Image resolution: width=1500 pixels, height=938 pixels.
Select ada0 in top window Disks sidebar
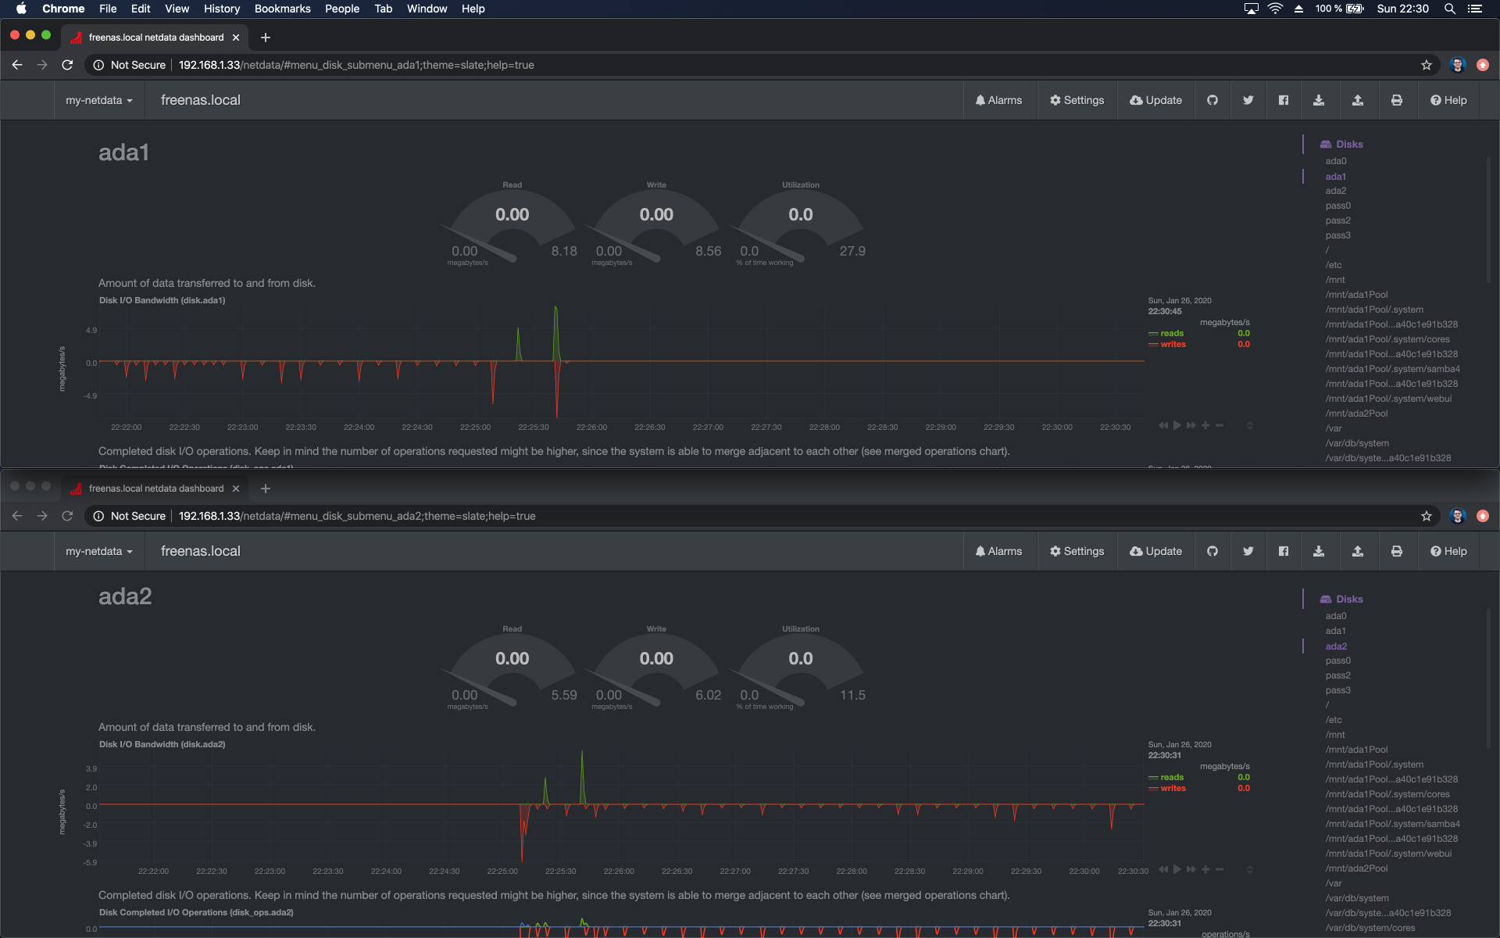(1335, 161)
